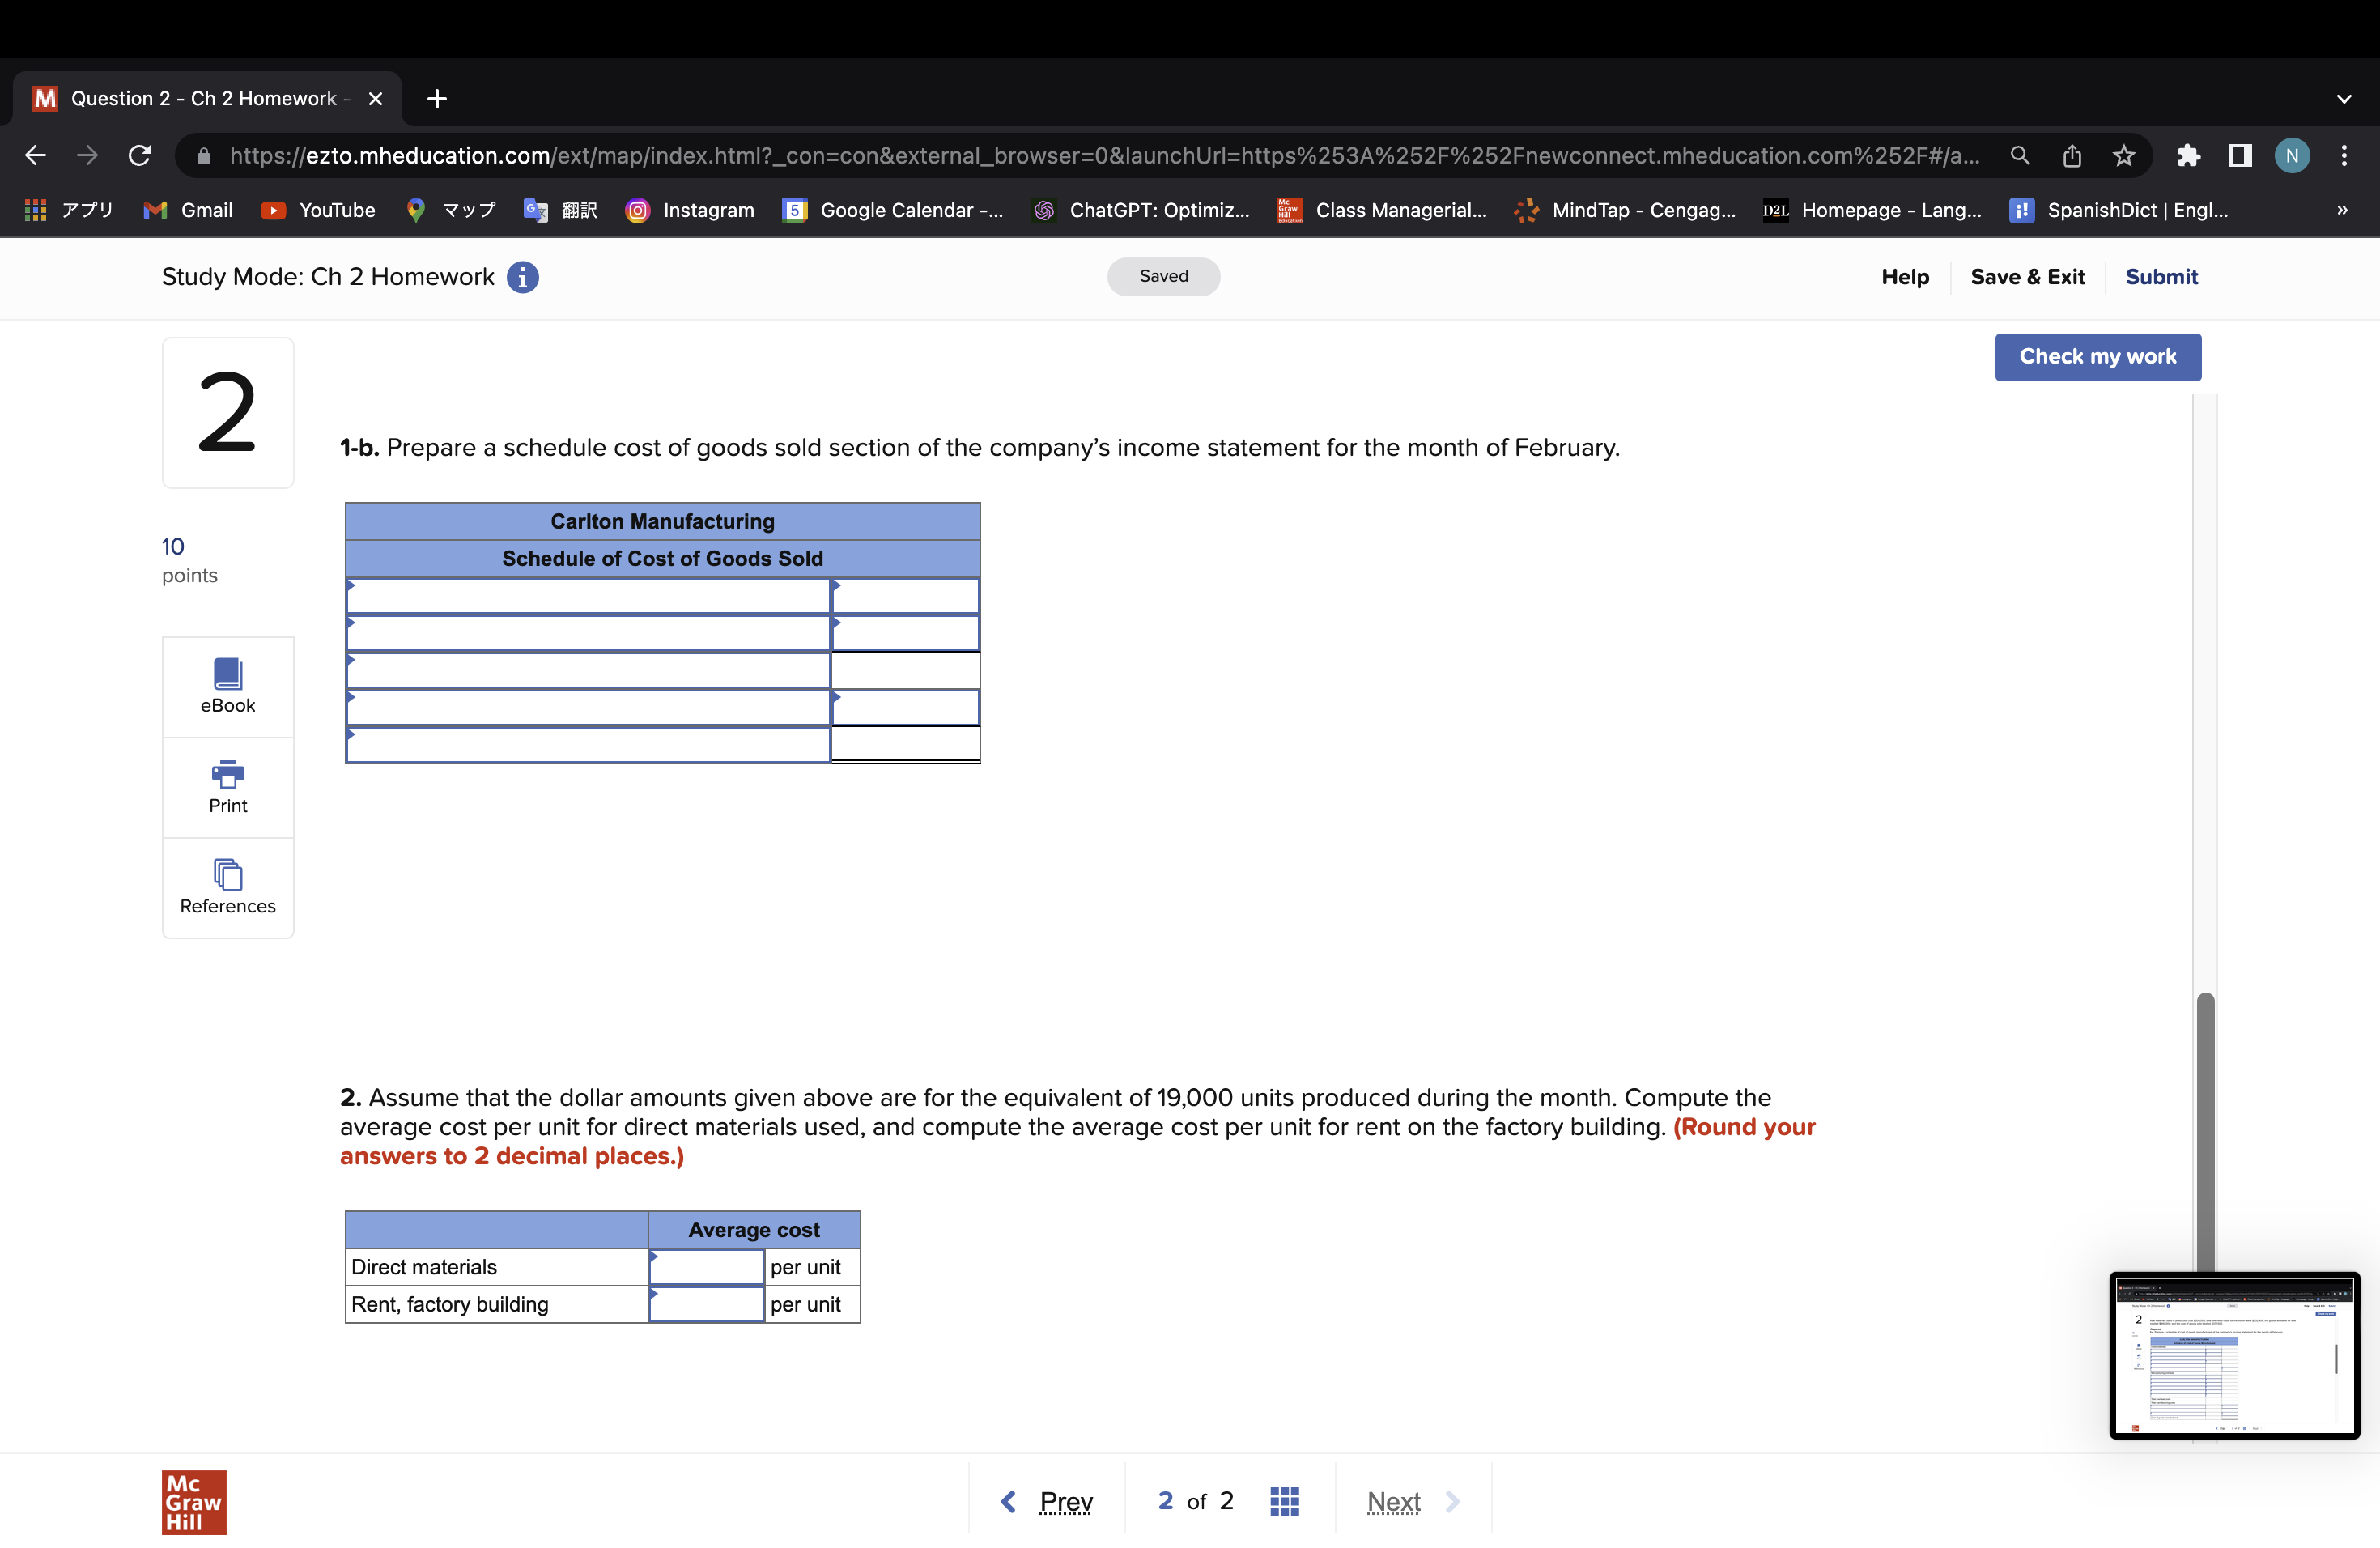Image resolution: width=2380 pixels, height=1548 pixels.
Task: Expand the second schedule row label dropdown
Action: 588,634
